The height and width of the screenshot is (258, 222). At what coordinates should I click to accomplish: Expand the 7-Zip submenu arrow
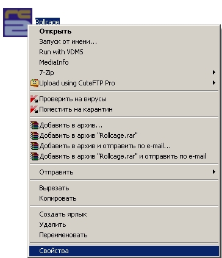point(213,73)
